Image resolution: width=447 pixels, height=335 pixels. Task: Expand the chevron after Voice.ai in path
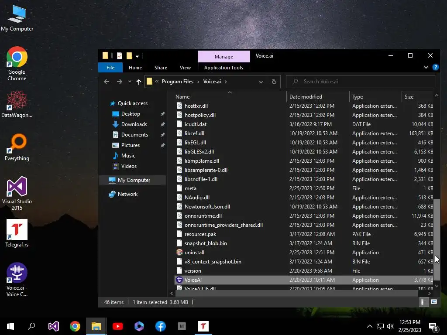point(226,82)
